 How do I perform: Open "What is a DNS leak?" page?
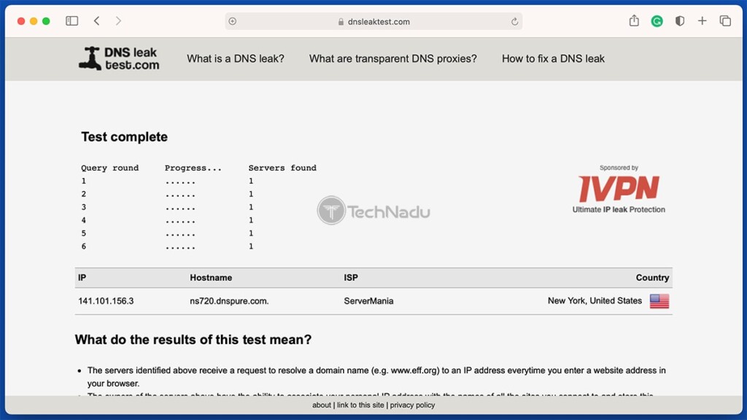tap(236, 58)
